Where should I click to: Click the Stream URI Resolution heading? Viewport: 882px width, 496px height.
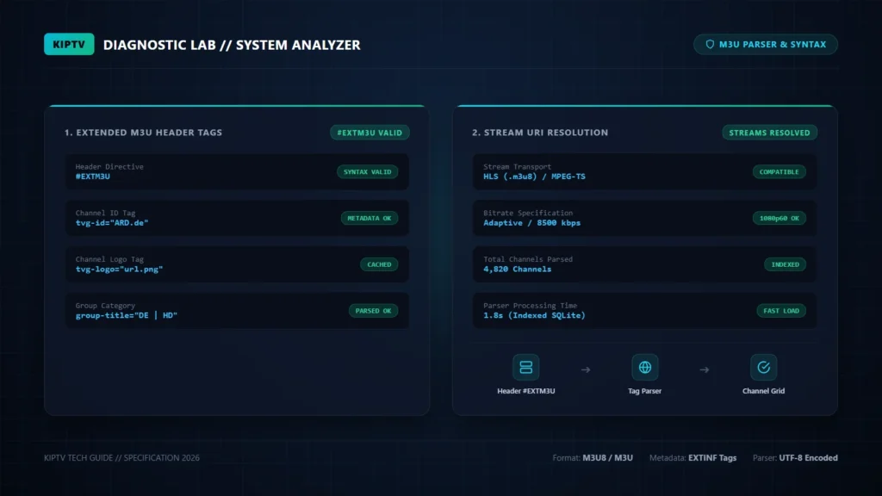(x=540, y=133)
